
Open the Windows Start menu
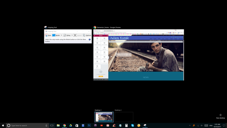point(3,126)
